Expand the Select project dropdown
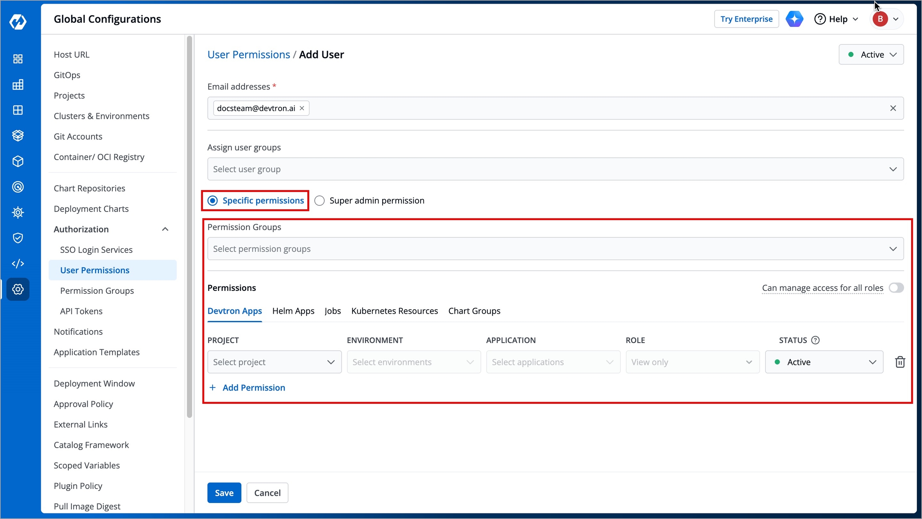The image size is (922, 519). click(x=275, y=362)
